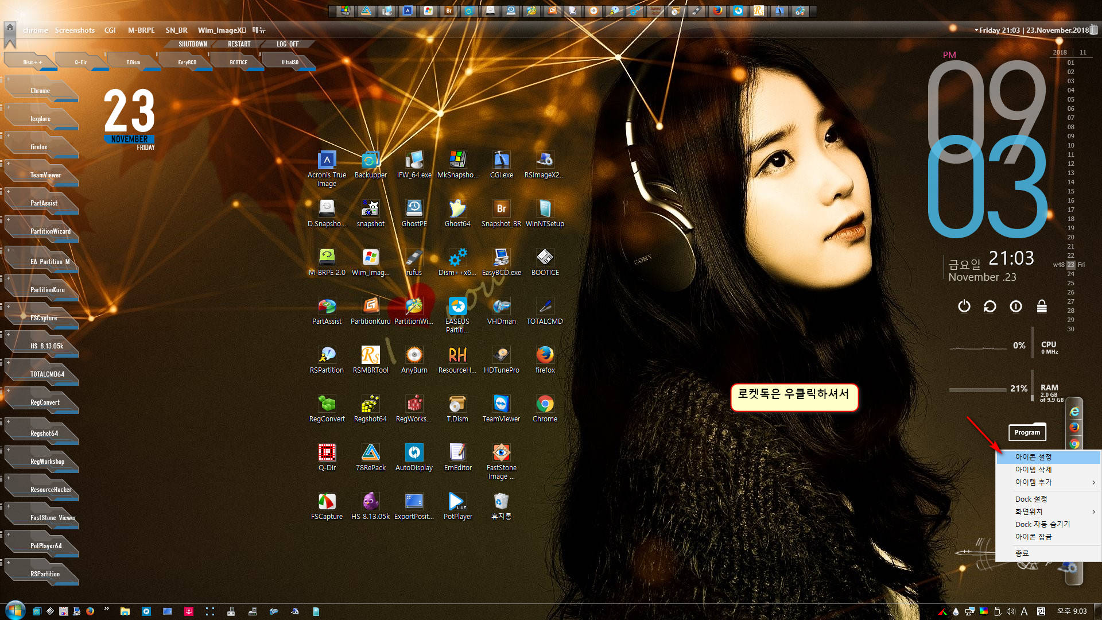1102x620 pixels.
Task: Click the EasyBCD tab button at top left
Action: coord(187,62)
